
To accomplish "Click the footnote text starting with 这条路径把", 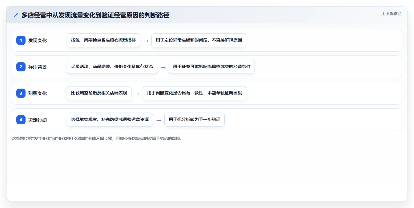I will 98,138.
